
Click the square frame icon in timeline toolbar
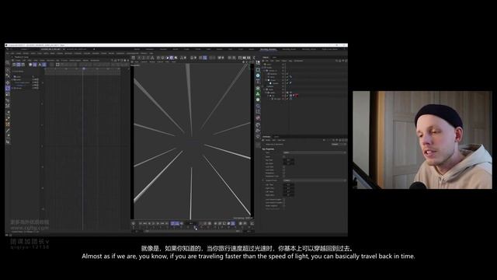(57, 65)
